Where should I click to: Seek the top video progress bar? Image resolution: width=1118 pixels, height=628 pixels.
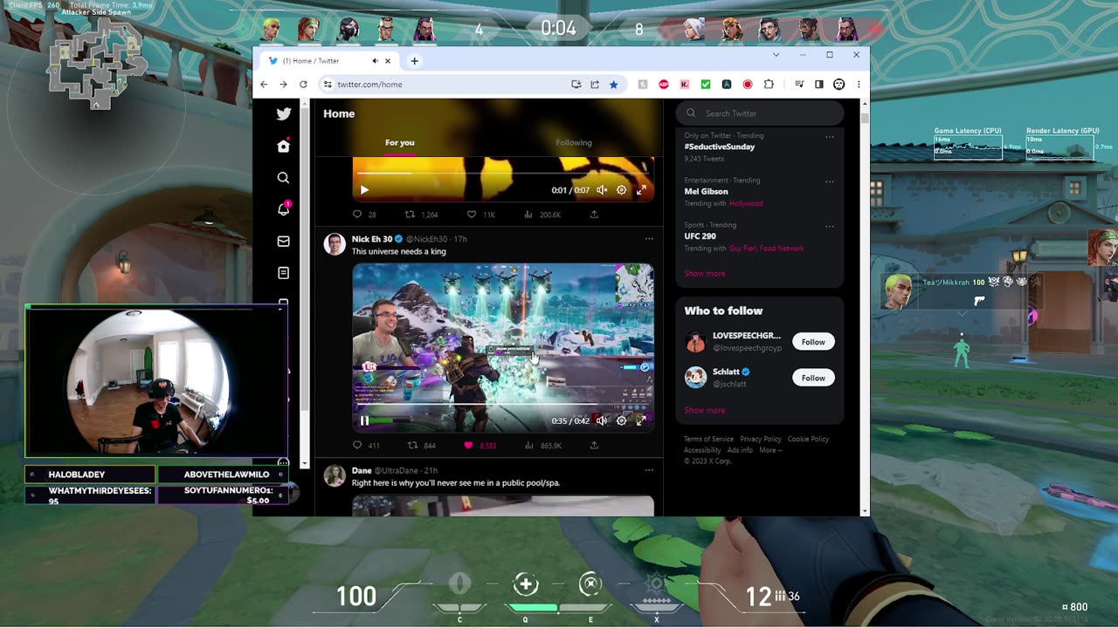click(x=503, y=173)
